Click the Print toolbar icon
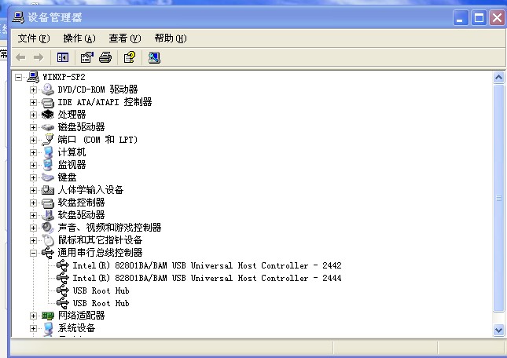This screenshot has height=358, width=507. (105, 58)
